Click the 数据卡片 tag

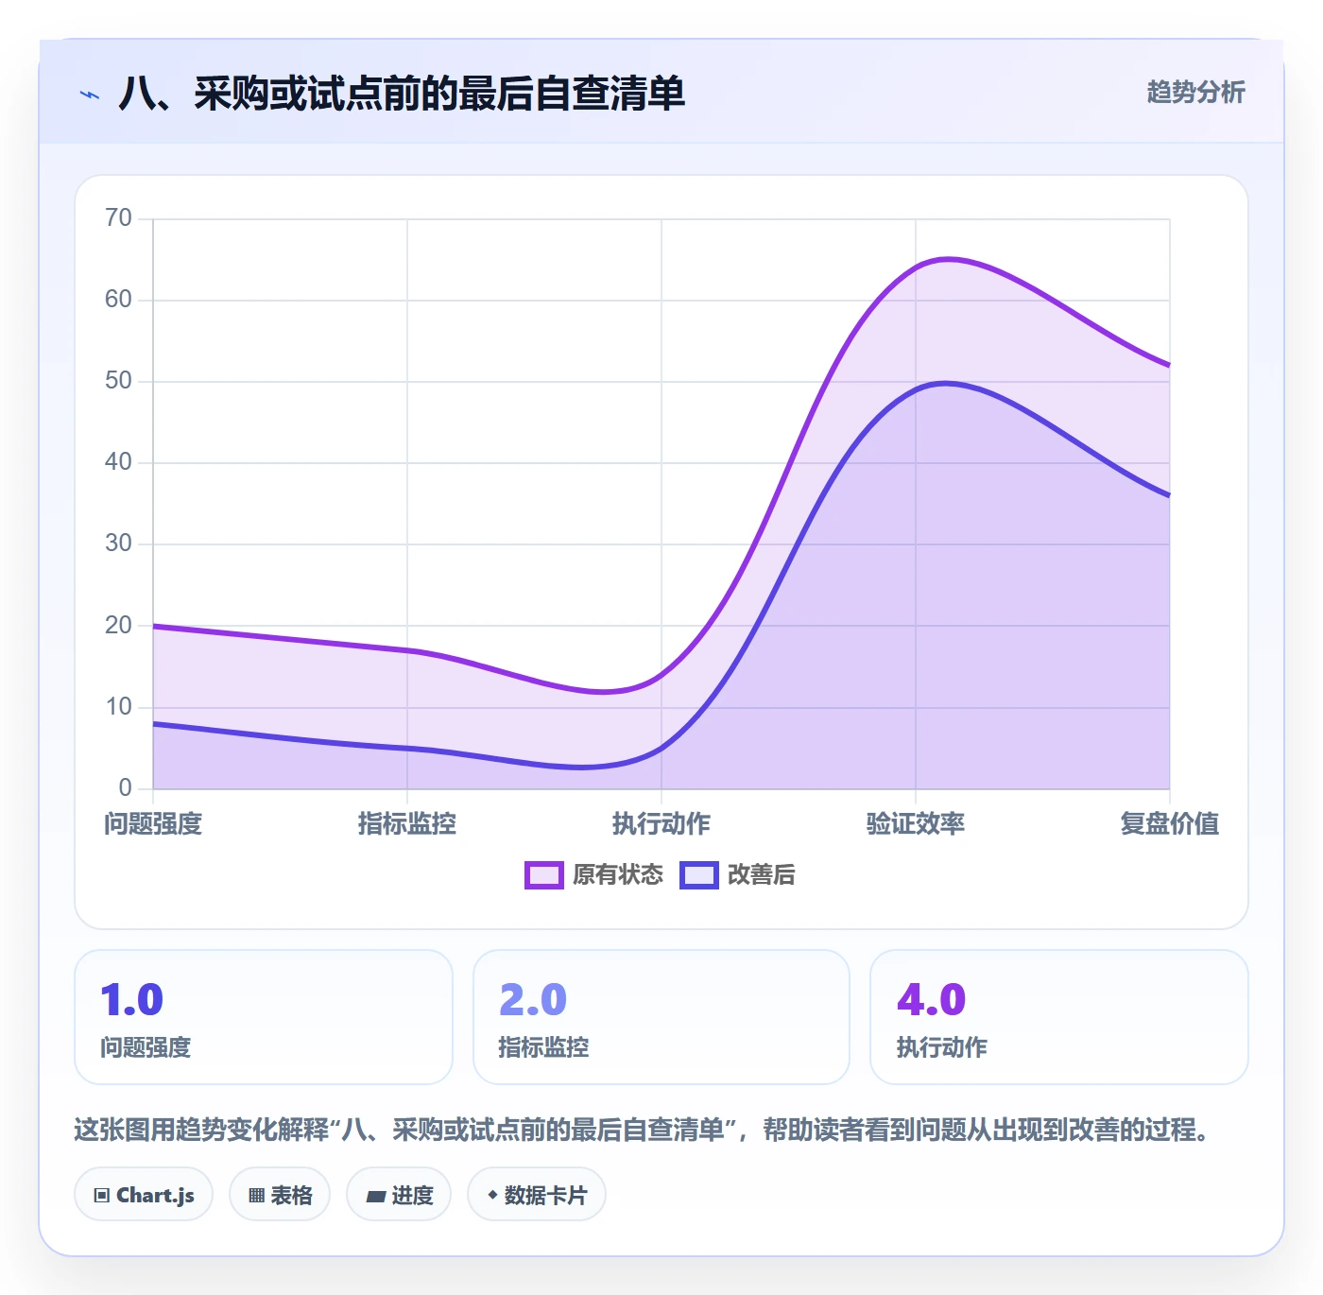pos(537,1195)
